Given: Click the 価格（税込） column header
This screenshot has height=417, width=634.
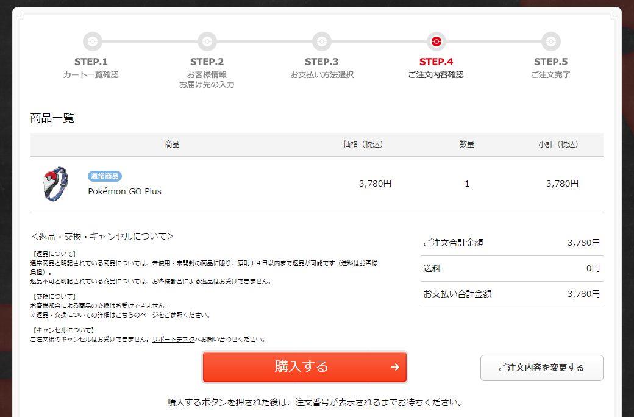Looking at the screenshot, I should tap(363, 144).
